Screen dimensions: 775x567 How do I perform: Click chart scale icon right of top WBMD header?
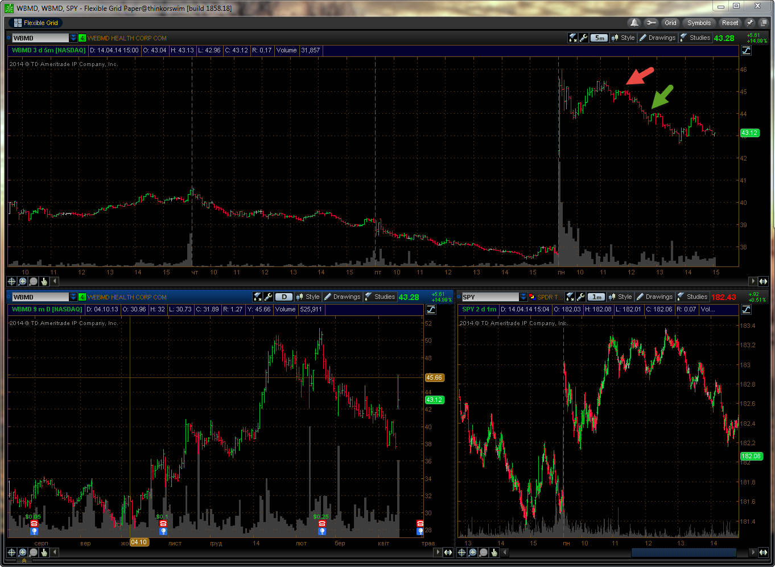coord(747,51)
